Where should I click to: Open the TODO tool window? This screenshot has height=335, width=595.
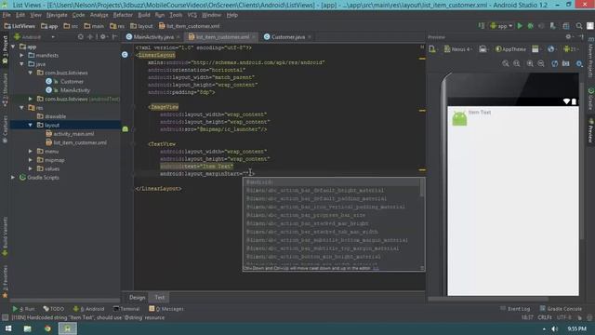click(54, 309)
